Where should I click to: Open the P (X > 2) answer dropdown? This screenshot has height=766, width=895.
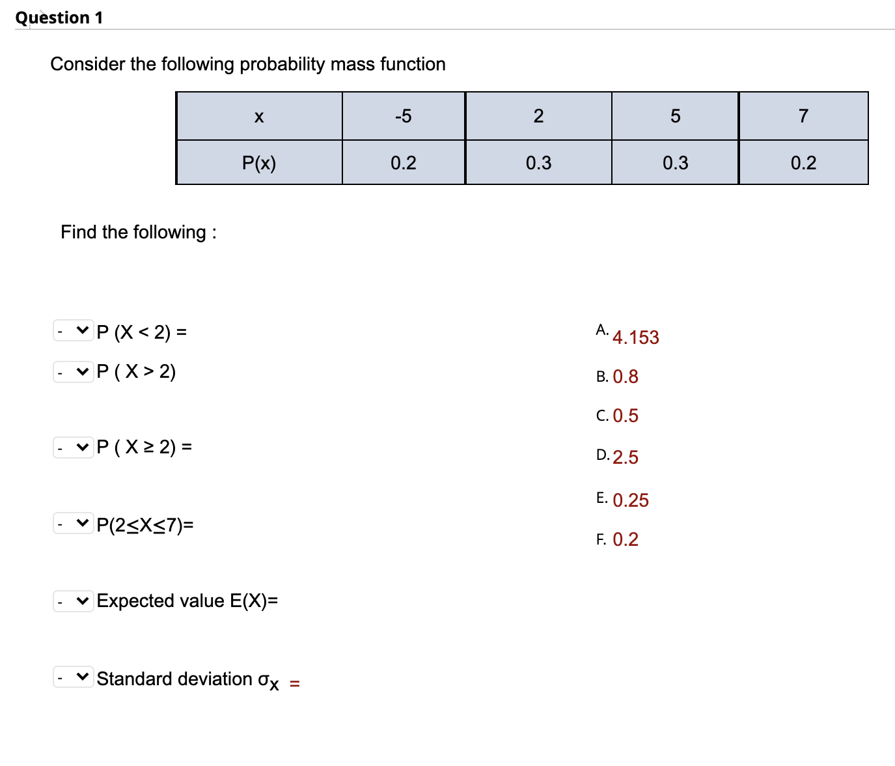(73, 371)
